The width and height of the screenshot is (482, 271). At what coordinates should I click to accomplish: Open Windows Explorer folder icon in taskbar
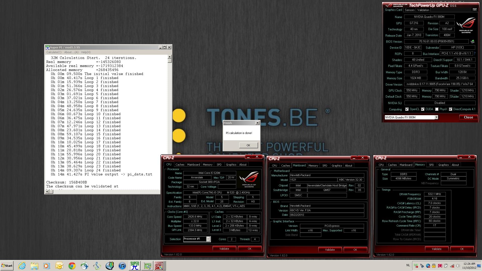pos(34,266)
